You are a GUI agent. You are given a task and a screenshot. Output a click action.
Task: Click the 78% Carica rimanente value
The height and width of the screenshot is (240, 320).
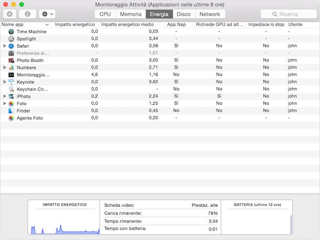tap(213, 213)
